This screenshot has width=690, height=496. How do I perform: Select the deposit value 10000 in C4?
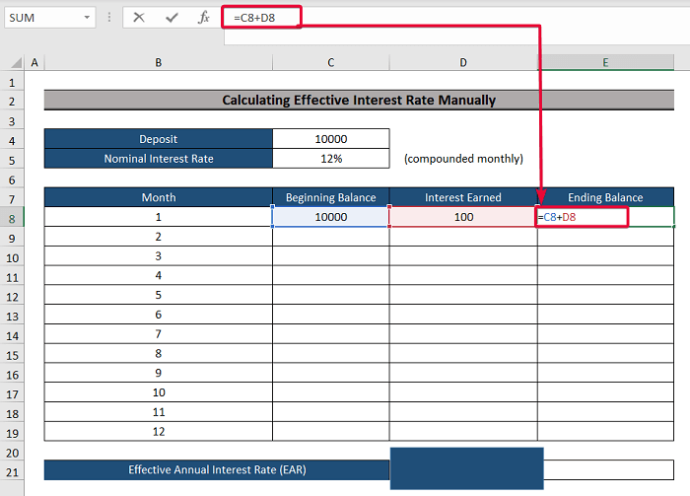[331, 139]
